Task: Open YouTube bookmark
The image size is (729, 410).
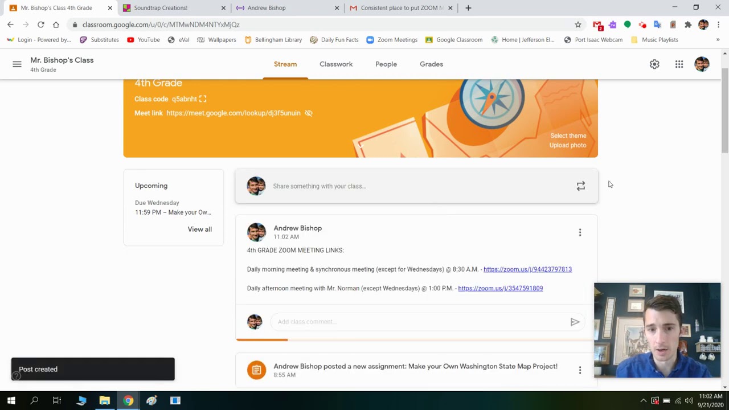Action: [x=143, y=40]
